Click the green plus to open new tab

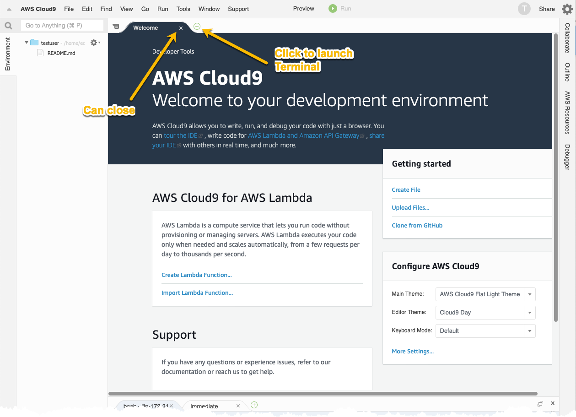pos(197,27)
